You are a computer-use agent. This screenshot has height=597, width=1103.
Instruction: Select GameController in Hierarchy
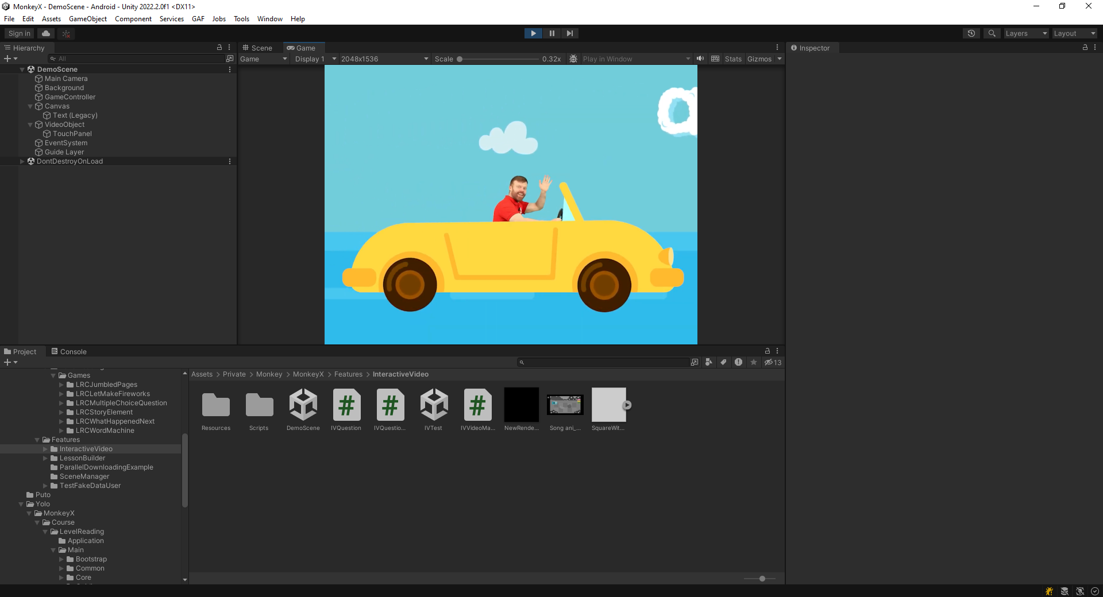[70, 97]
